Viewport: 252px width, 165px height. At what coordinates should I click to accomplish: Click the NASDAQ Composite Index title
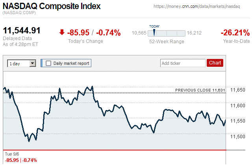click(x=52, y=7)
